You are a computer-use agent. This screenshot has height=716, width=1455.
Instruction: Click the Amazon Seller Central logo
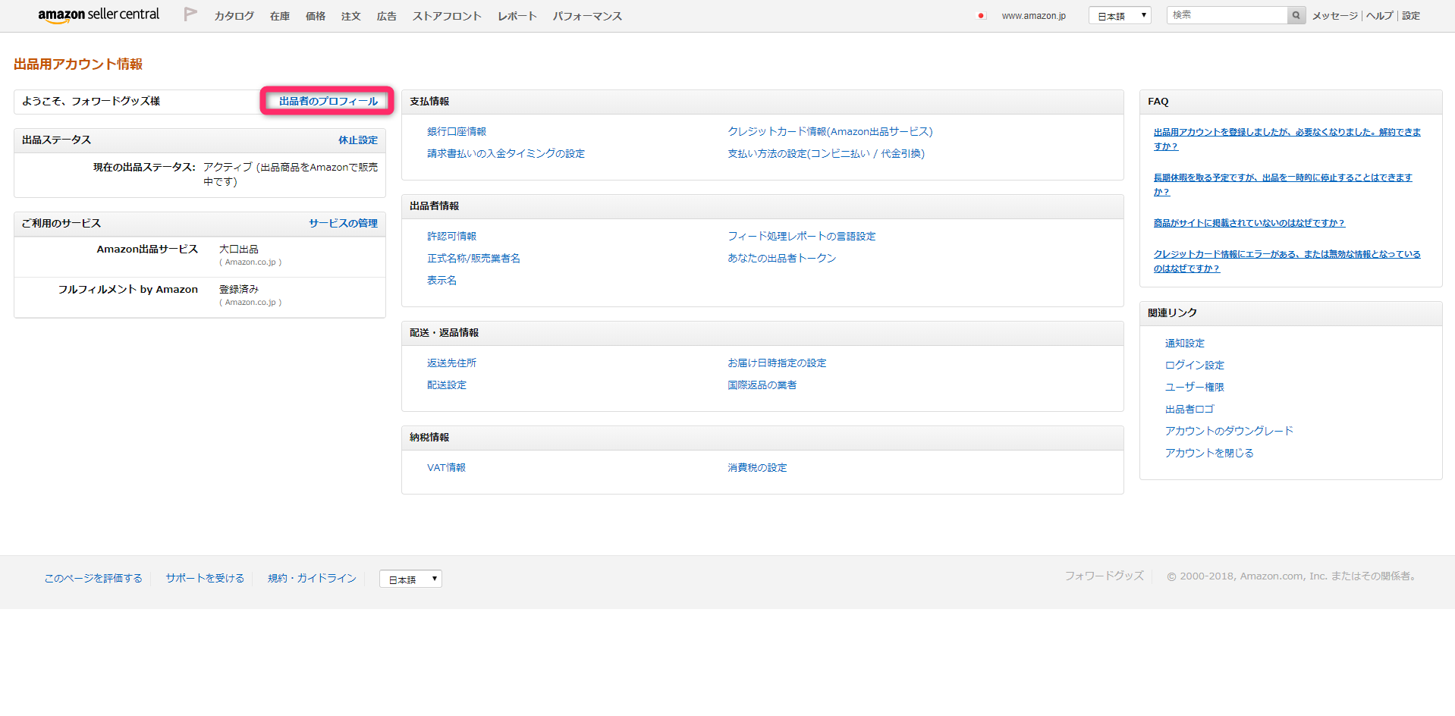(x=98, y=14)
